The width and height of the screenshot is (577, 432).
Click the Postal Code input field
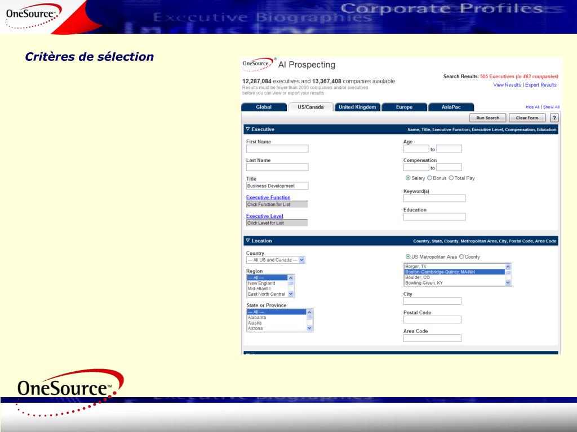(432, 319)
